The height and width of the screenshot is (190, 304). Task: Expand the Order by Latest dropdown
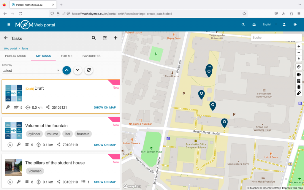(31, 71)
